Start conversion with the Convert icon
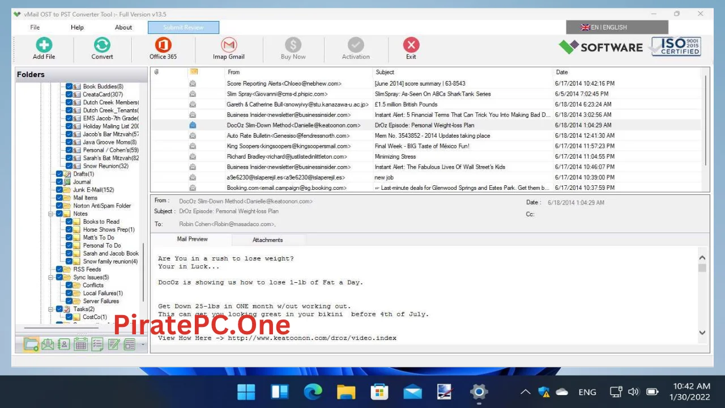725x408 pixels. click(102, 45)
